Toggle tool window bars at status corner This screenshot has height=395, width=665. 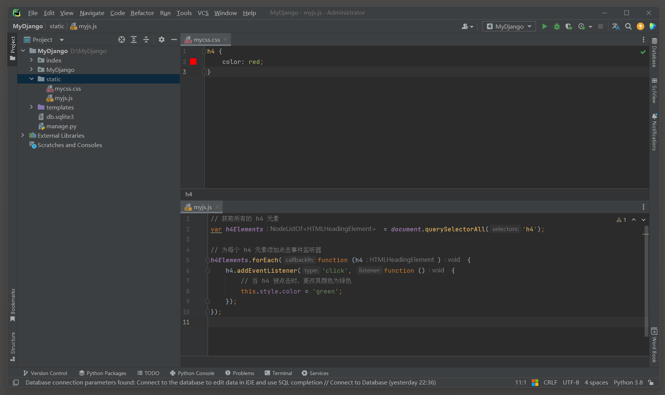click(16, 383)
